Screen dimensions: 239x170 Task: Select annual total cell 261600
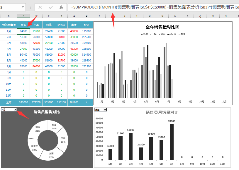[74, 102]
